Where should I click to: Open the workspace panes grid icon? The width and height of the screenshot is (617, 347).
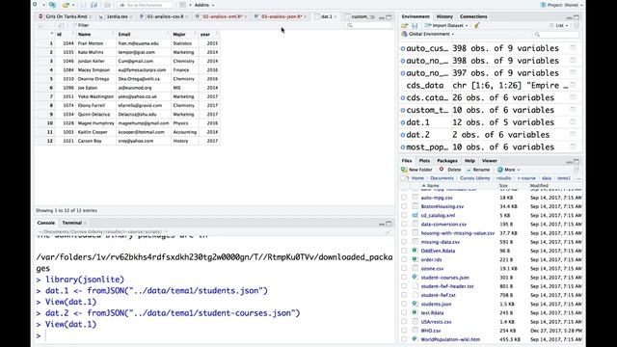[x=182, y=5]
